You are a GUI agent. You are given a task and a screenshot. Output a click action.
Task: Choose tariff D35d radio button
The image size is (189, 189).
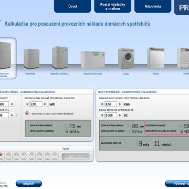(x=24, y=155)
